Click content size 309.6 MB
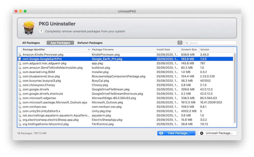The height and width of the screenshot is (157, 254). (x=188, y=89)
